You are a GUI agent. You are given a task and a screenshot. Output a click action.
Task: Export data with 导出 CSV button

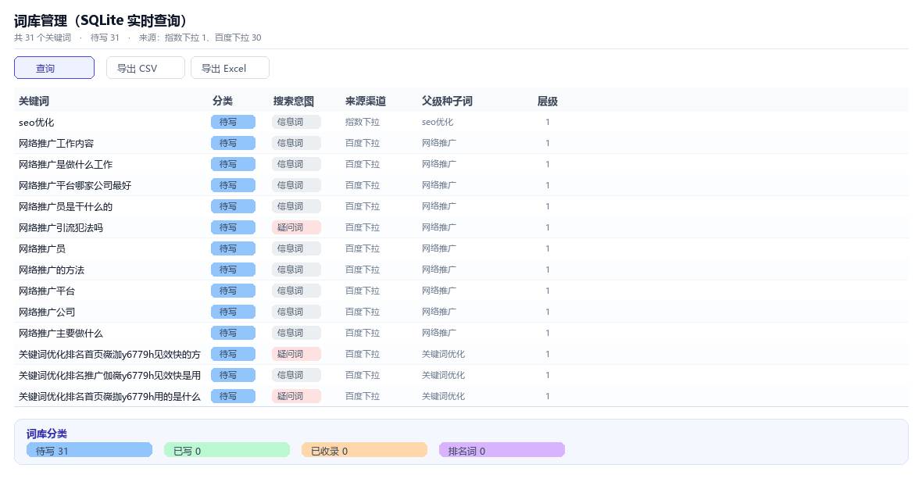[x=145, y=68]
